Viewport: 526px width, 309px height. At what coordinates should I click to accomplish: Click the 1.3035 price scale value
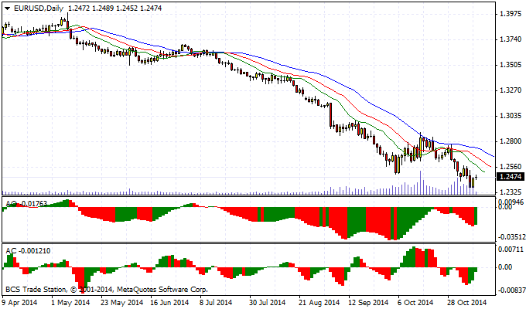(511, 116)
